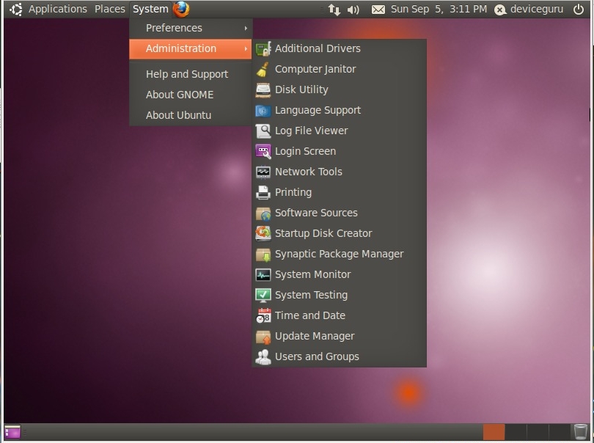Switch to the fourth workspace

(x=560, y=432)
